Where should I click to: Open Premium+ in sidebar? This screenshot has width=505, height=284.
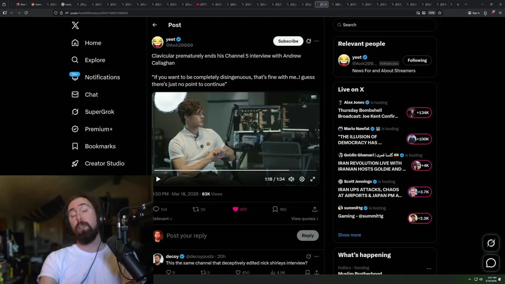point(92,129)
